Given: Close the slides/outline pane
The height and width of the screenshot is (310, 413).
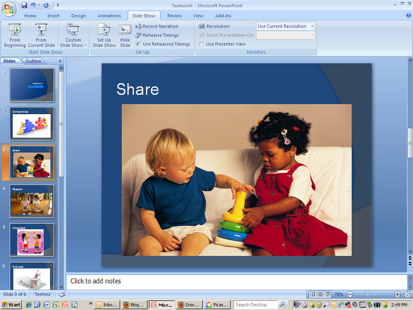Looking at the screenshot, I should pyautogui.click(x=60, y=61).
